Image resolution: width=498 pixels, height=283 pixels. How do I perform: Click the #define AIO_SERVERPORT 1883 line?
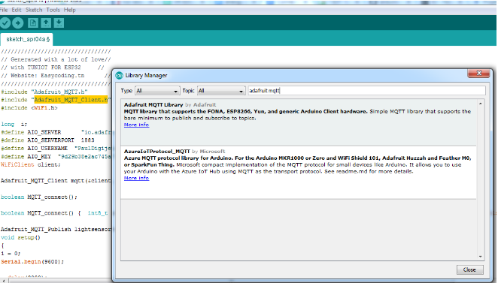coord(47,140)
